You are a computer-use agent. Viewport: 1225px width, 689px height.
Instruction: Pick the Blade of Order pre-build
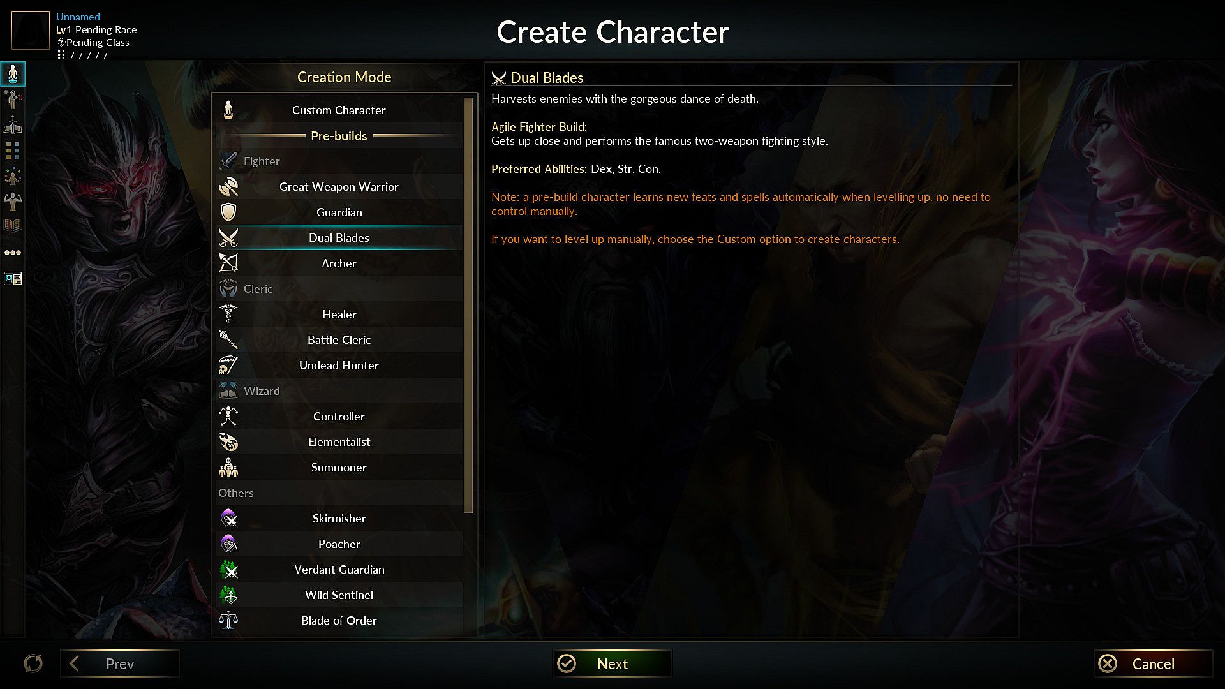click(339, 620)
